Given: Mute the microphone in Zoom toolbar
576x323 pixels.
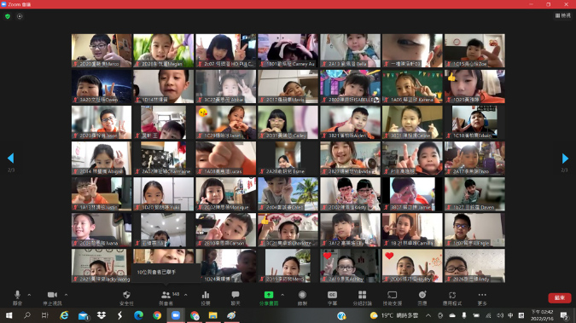Looking at the screenshot, I should [x=17, y=297].
